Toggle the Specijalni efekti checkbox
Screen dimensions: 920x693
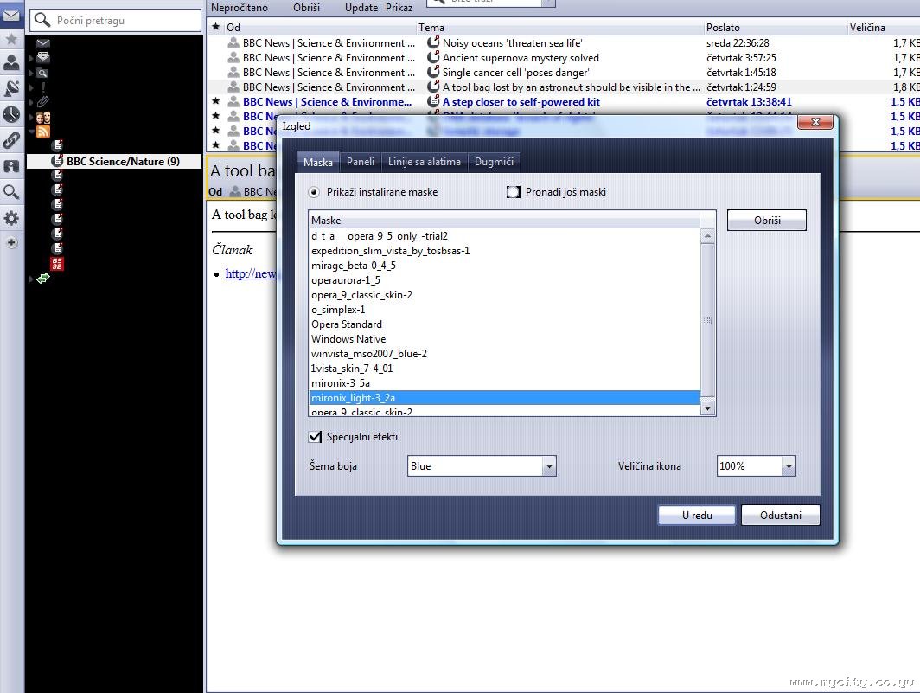(x=315, y=436)
